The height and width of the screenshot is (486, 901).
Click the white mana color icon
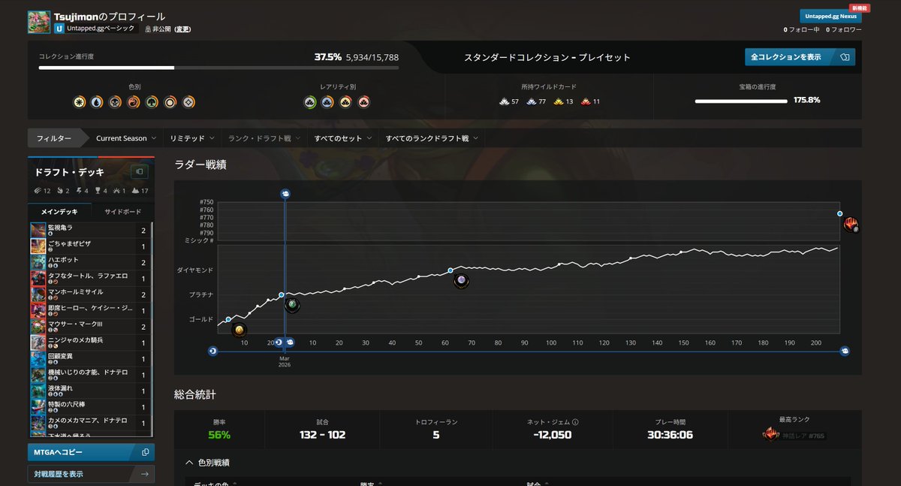tap(79, 101)
